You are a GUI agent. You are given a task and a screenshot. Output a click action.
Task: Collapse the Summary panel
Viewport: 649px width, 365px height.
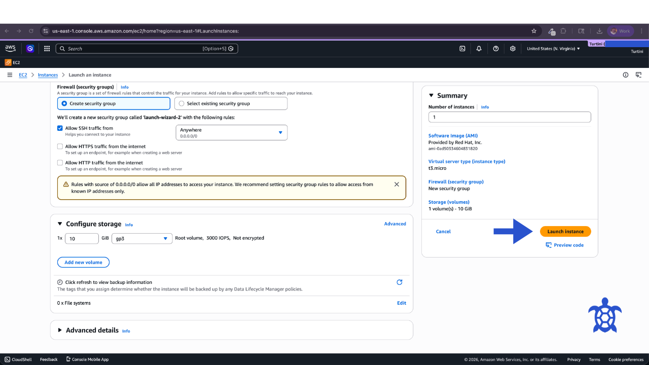431,95
